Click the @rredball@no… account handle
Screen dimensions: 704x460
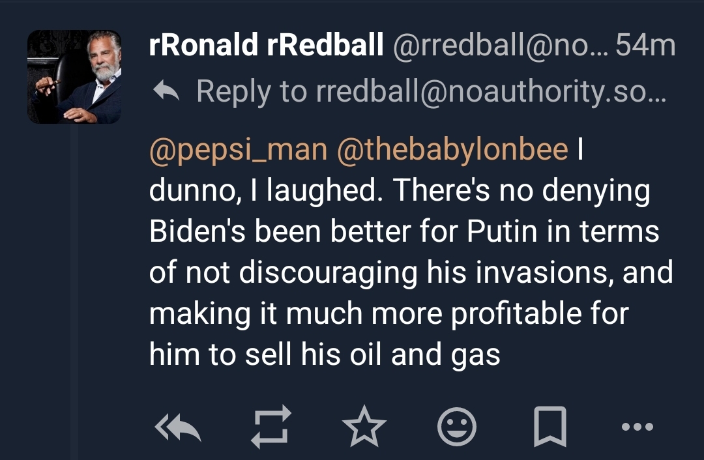click(x=498, y=46)
